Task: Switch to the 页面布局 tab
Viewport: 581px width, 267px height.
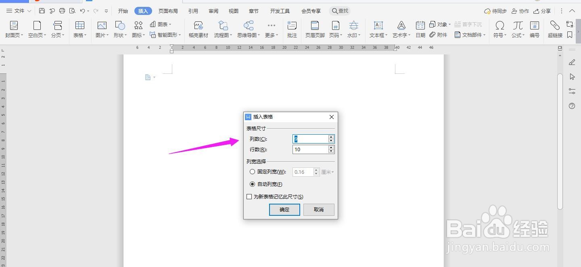Action: tap(168, 11)
